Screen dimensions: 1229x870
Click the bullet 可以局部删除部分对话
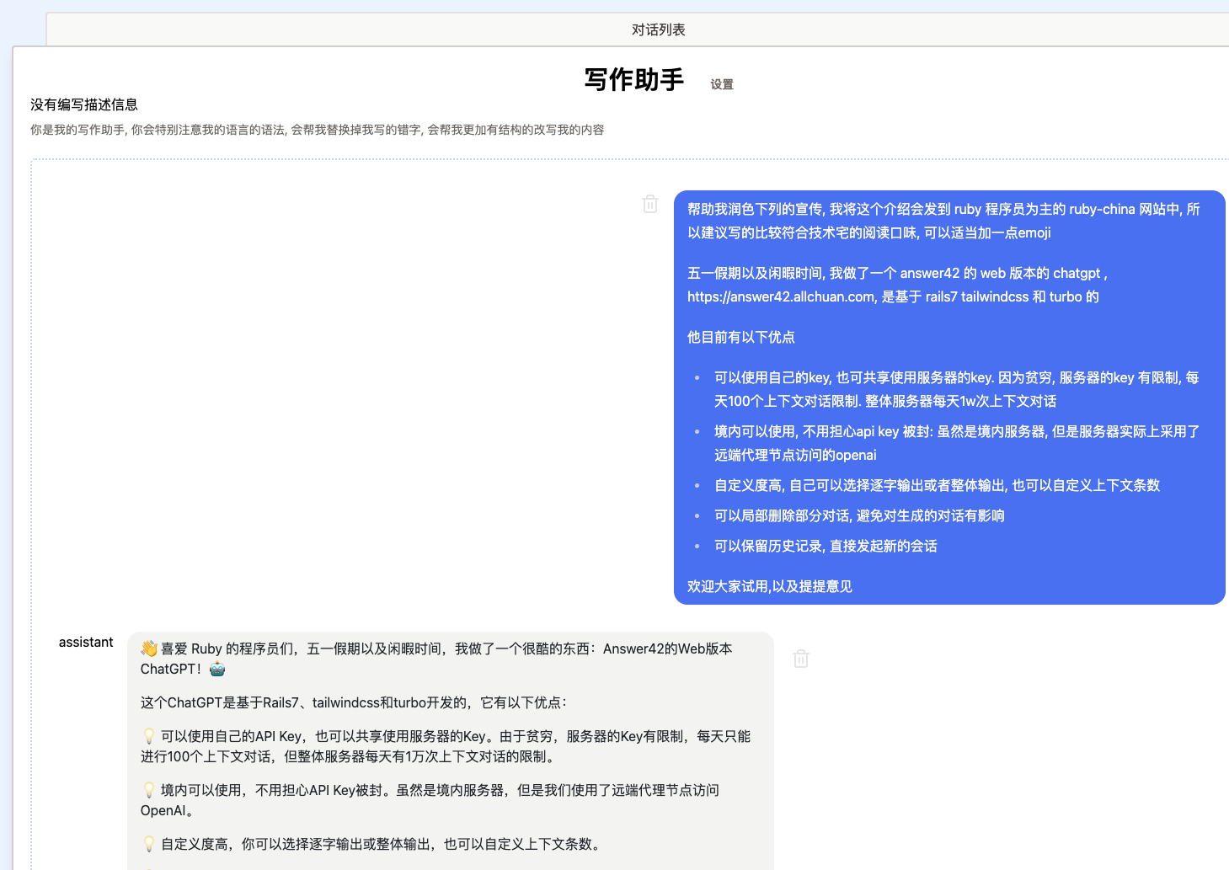click(859, 515)
